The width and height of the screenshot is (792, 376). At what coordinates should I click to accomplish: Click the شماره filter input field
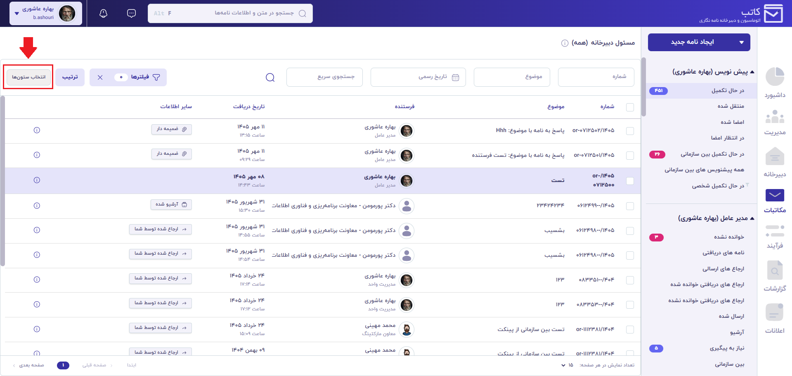(596, 77)
